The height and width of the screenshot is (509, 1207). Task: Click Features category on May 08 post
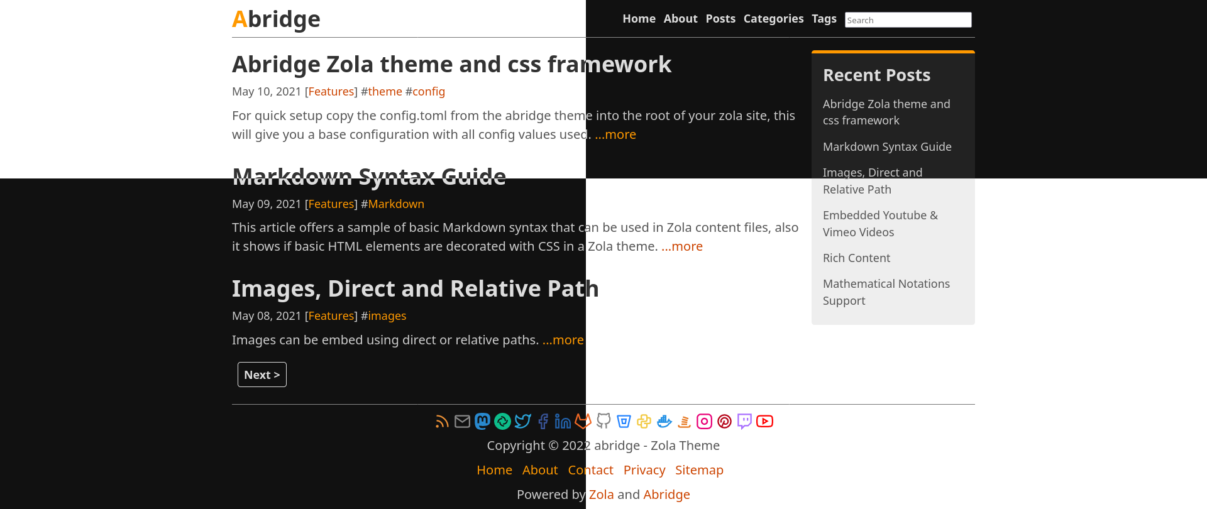(331, 316)
